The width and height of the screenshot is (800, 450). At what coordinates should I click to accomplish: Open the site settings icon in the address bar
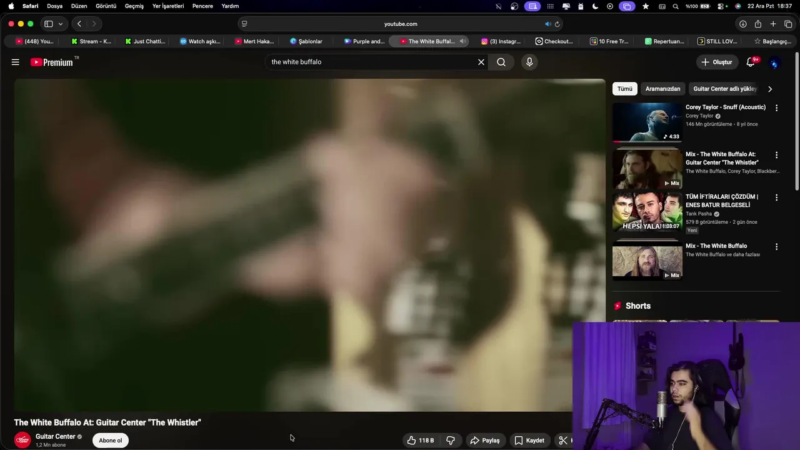point(244,24)
